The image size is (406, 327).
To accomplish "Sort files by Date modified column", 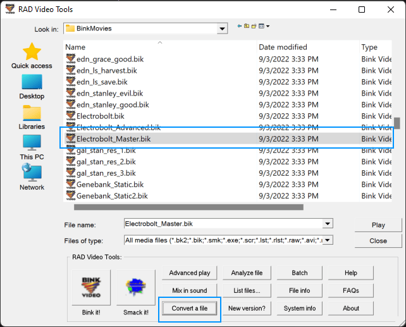I will coord(283,47).
